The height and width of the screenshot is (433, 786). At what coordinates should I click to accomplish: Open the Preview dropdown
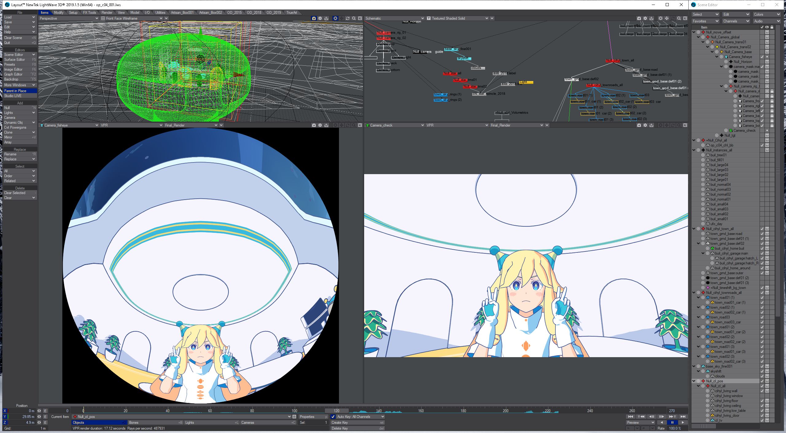tap(640, 423)
